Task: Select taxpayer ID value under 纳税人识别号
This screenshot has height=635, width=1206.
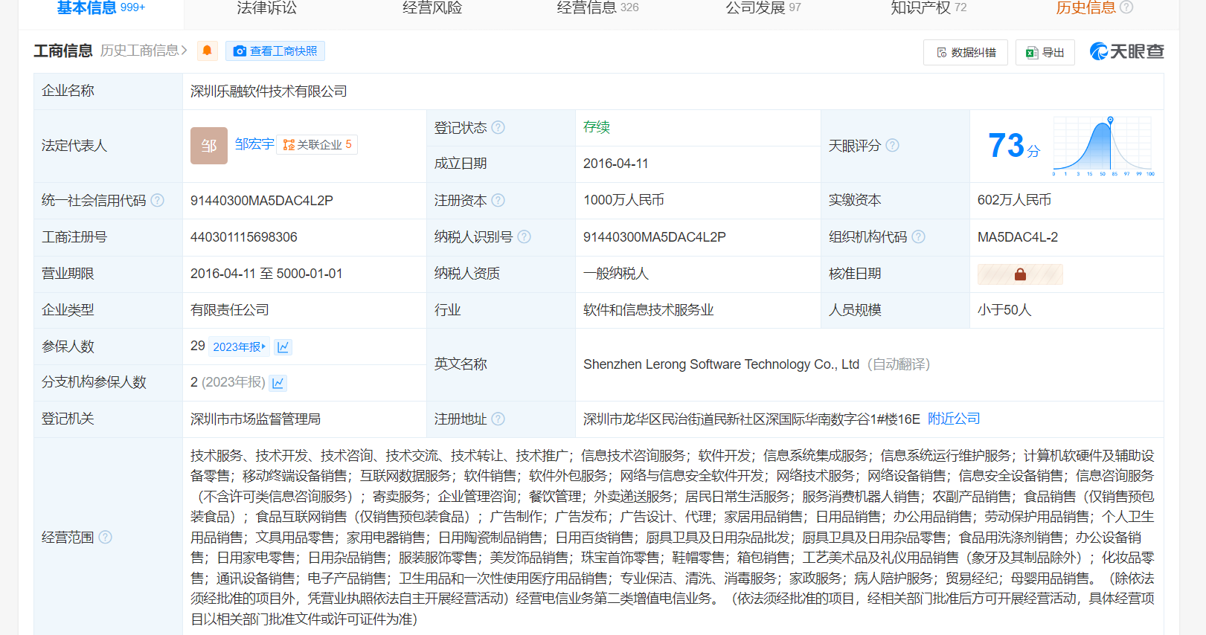Action: point(655,237)
